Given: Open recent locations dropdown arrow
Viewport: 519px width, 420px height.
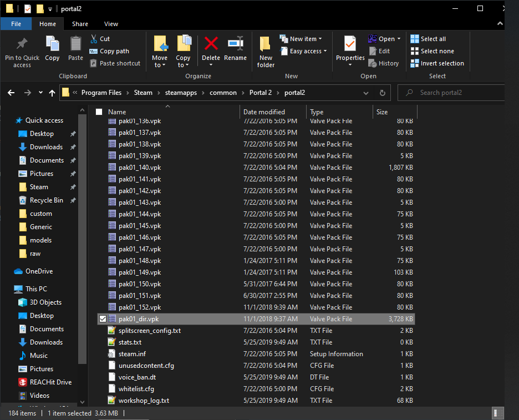Looking at the screenshot, I should pyautogui.click(x=40, y=93).
